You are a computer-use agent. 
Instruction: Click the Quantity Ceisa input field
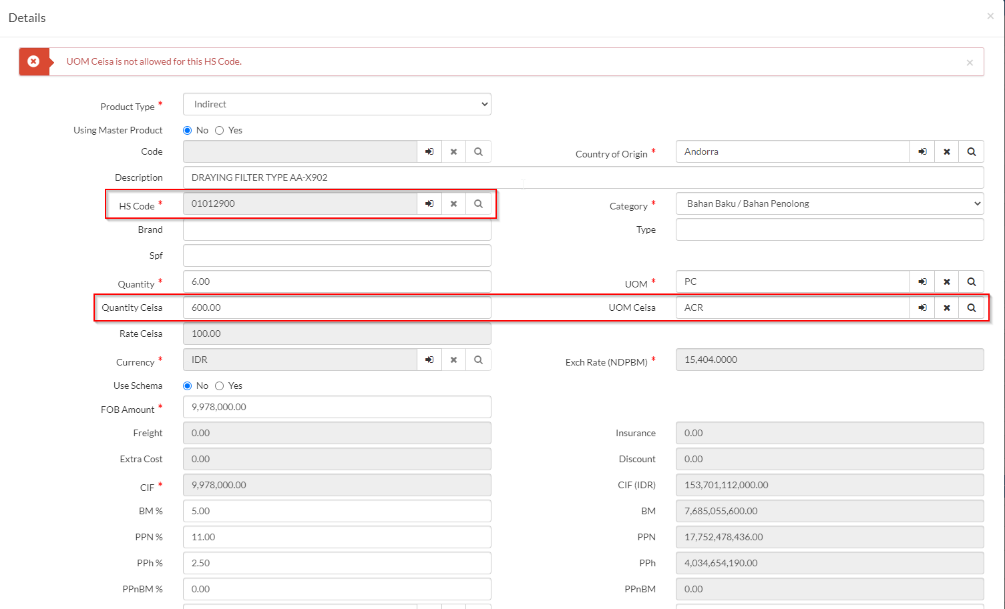click(x=337, y=308)
